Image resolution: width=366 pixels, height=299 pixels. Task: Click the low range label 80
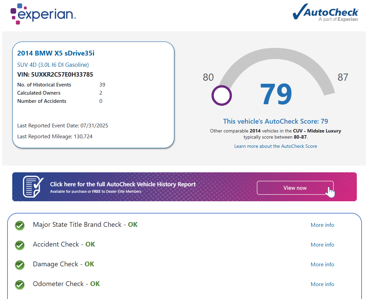click(208, 77)
